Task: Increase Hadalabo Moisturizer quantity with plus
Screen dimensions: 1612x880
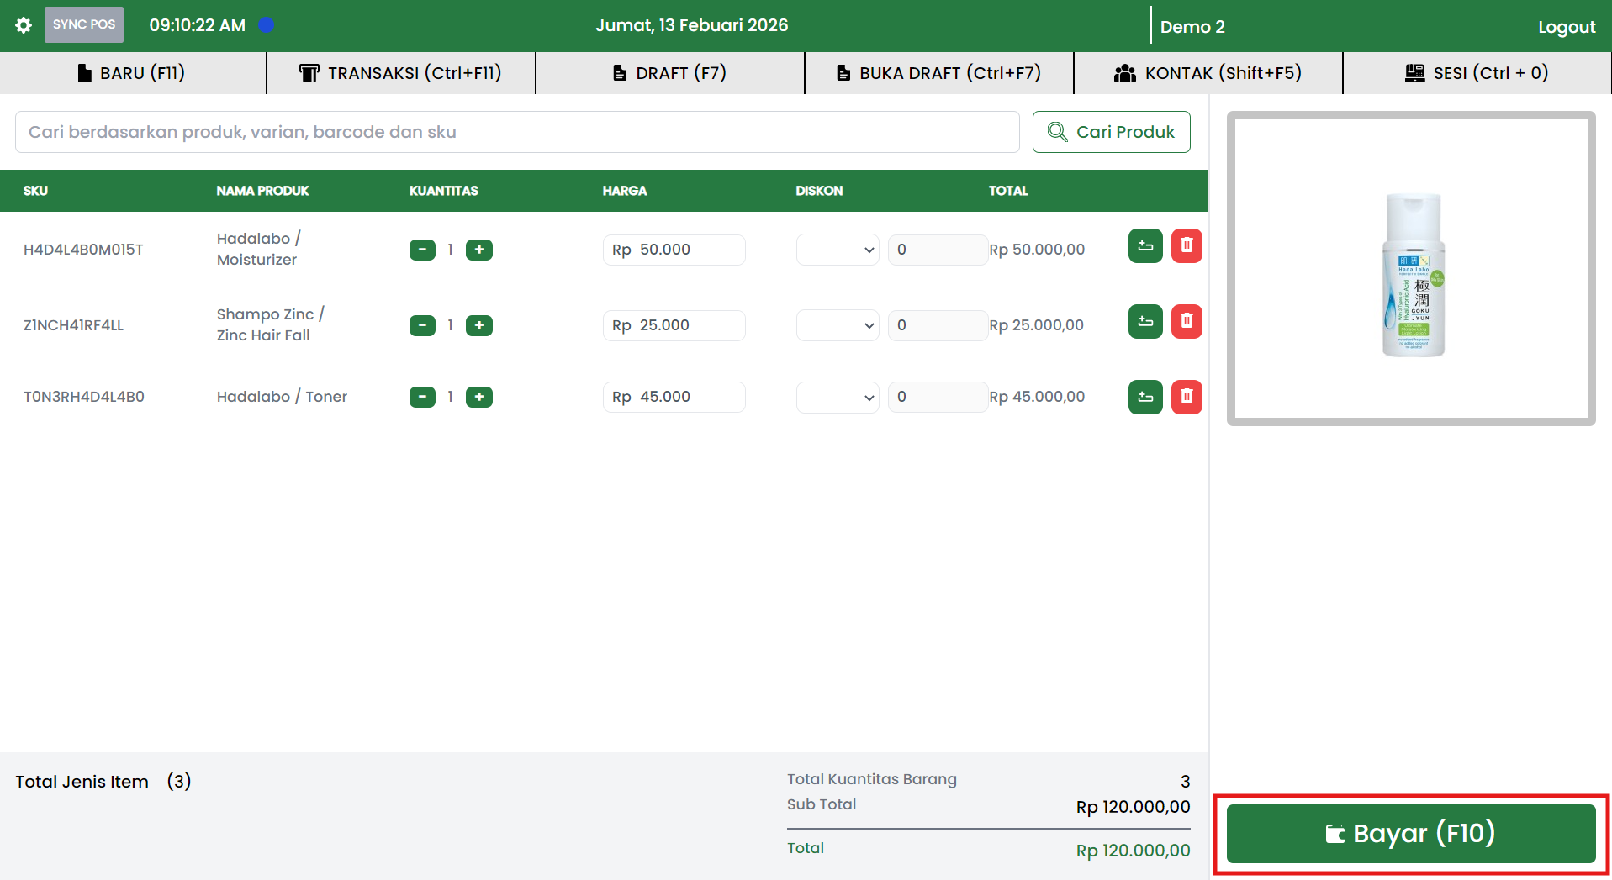Action: click(x=479, y=250)
